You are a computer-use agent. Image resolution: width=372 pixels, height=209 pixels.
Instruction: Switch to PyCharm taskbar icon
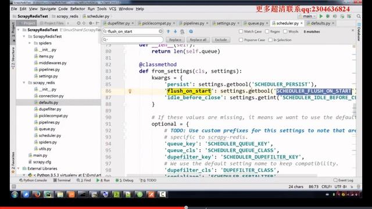coord(48,194)
